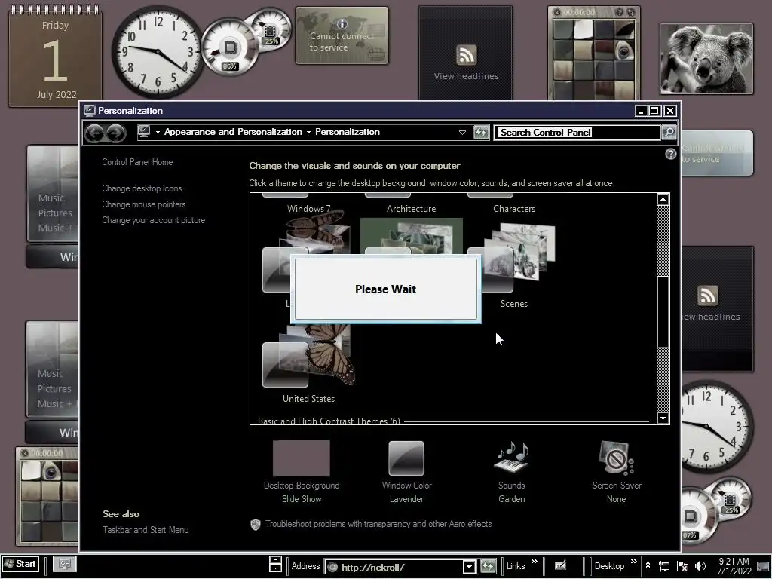
Task: Open Troubleshoot problems with transparency link
Action: pos(378,524)
